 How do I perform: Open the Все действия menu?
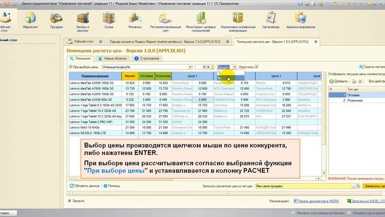[377, 81]
